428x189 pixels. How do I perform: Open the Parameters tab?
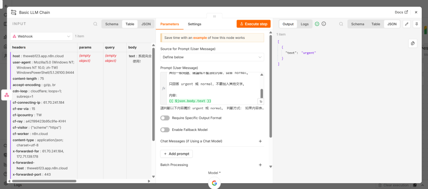[x=170, y=24]
